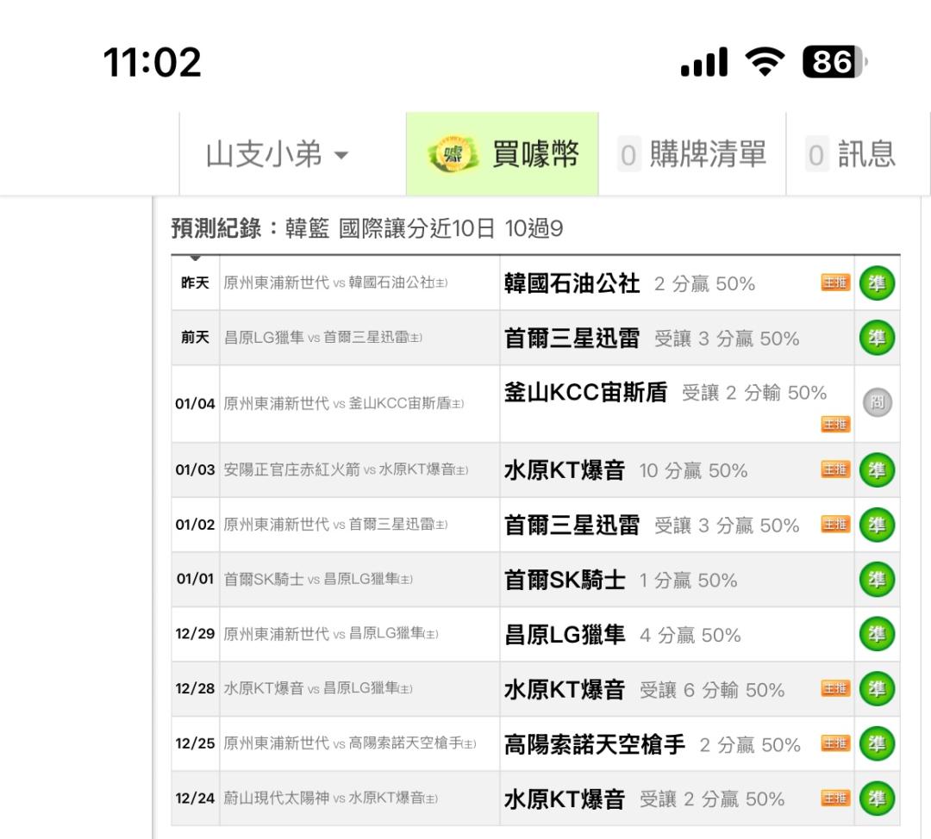Tap the battery indicator in status bar
The image size is (931, 839).
click(834, 62)
